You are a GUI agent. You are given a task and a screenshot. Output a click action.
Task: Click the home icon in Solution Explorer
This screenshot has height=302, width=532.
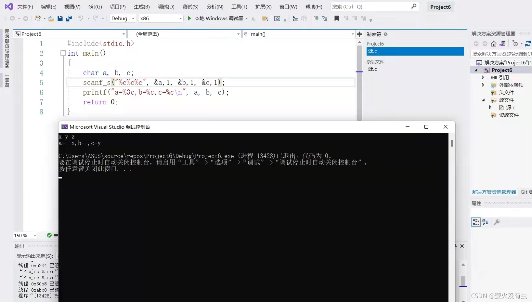(494, 44)
